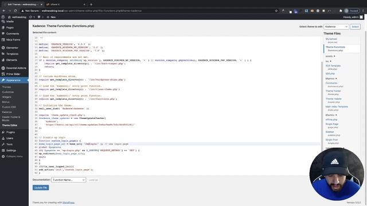
Task: Open the Templates sidebar icon
Action: 3,54
